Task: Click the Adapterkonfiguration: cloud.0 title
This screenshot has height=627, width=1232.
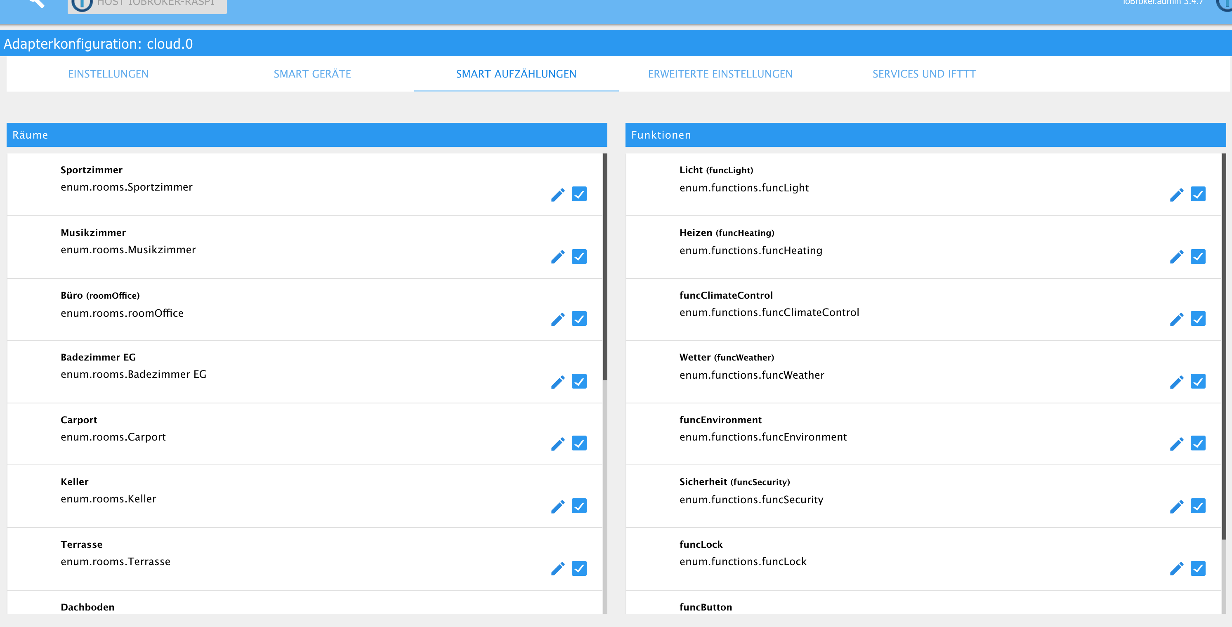Action: pos(98,44)
